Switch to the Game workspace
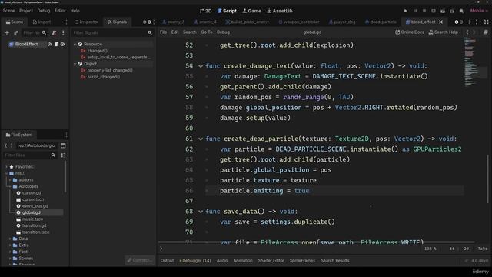This screenshot has width=492, height=277. click(251, 11)
